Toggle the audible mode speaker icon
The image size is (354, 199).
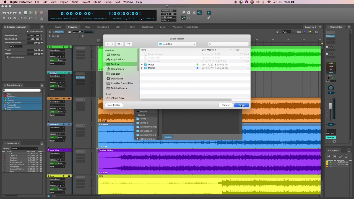[x=199, y=13]
